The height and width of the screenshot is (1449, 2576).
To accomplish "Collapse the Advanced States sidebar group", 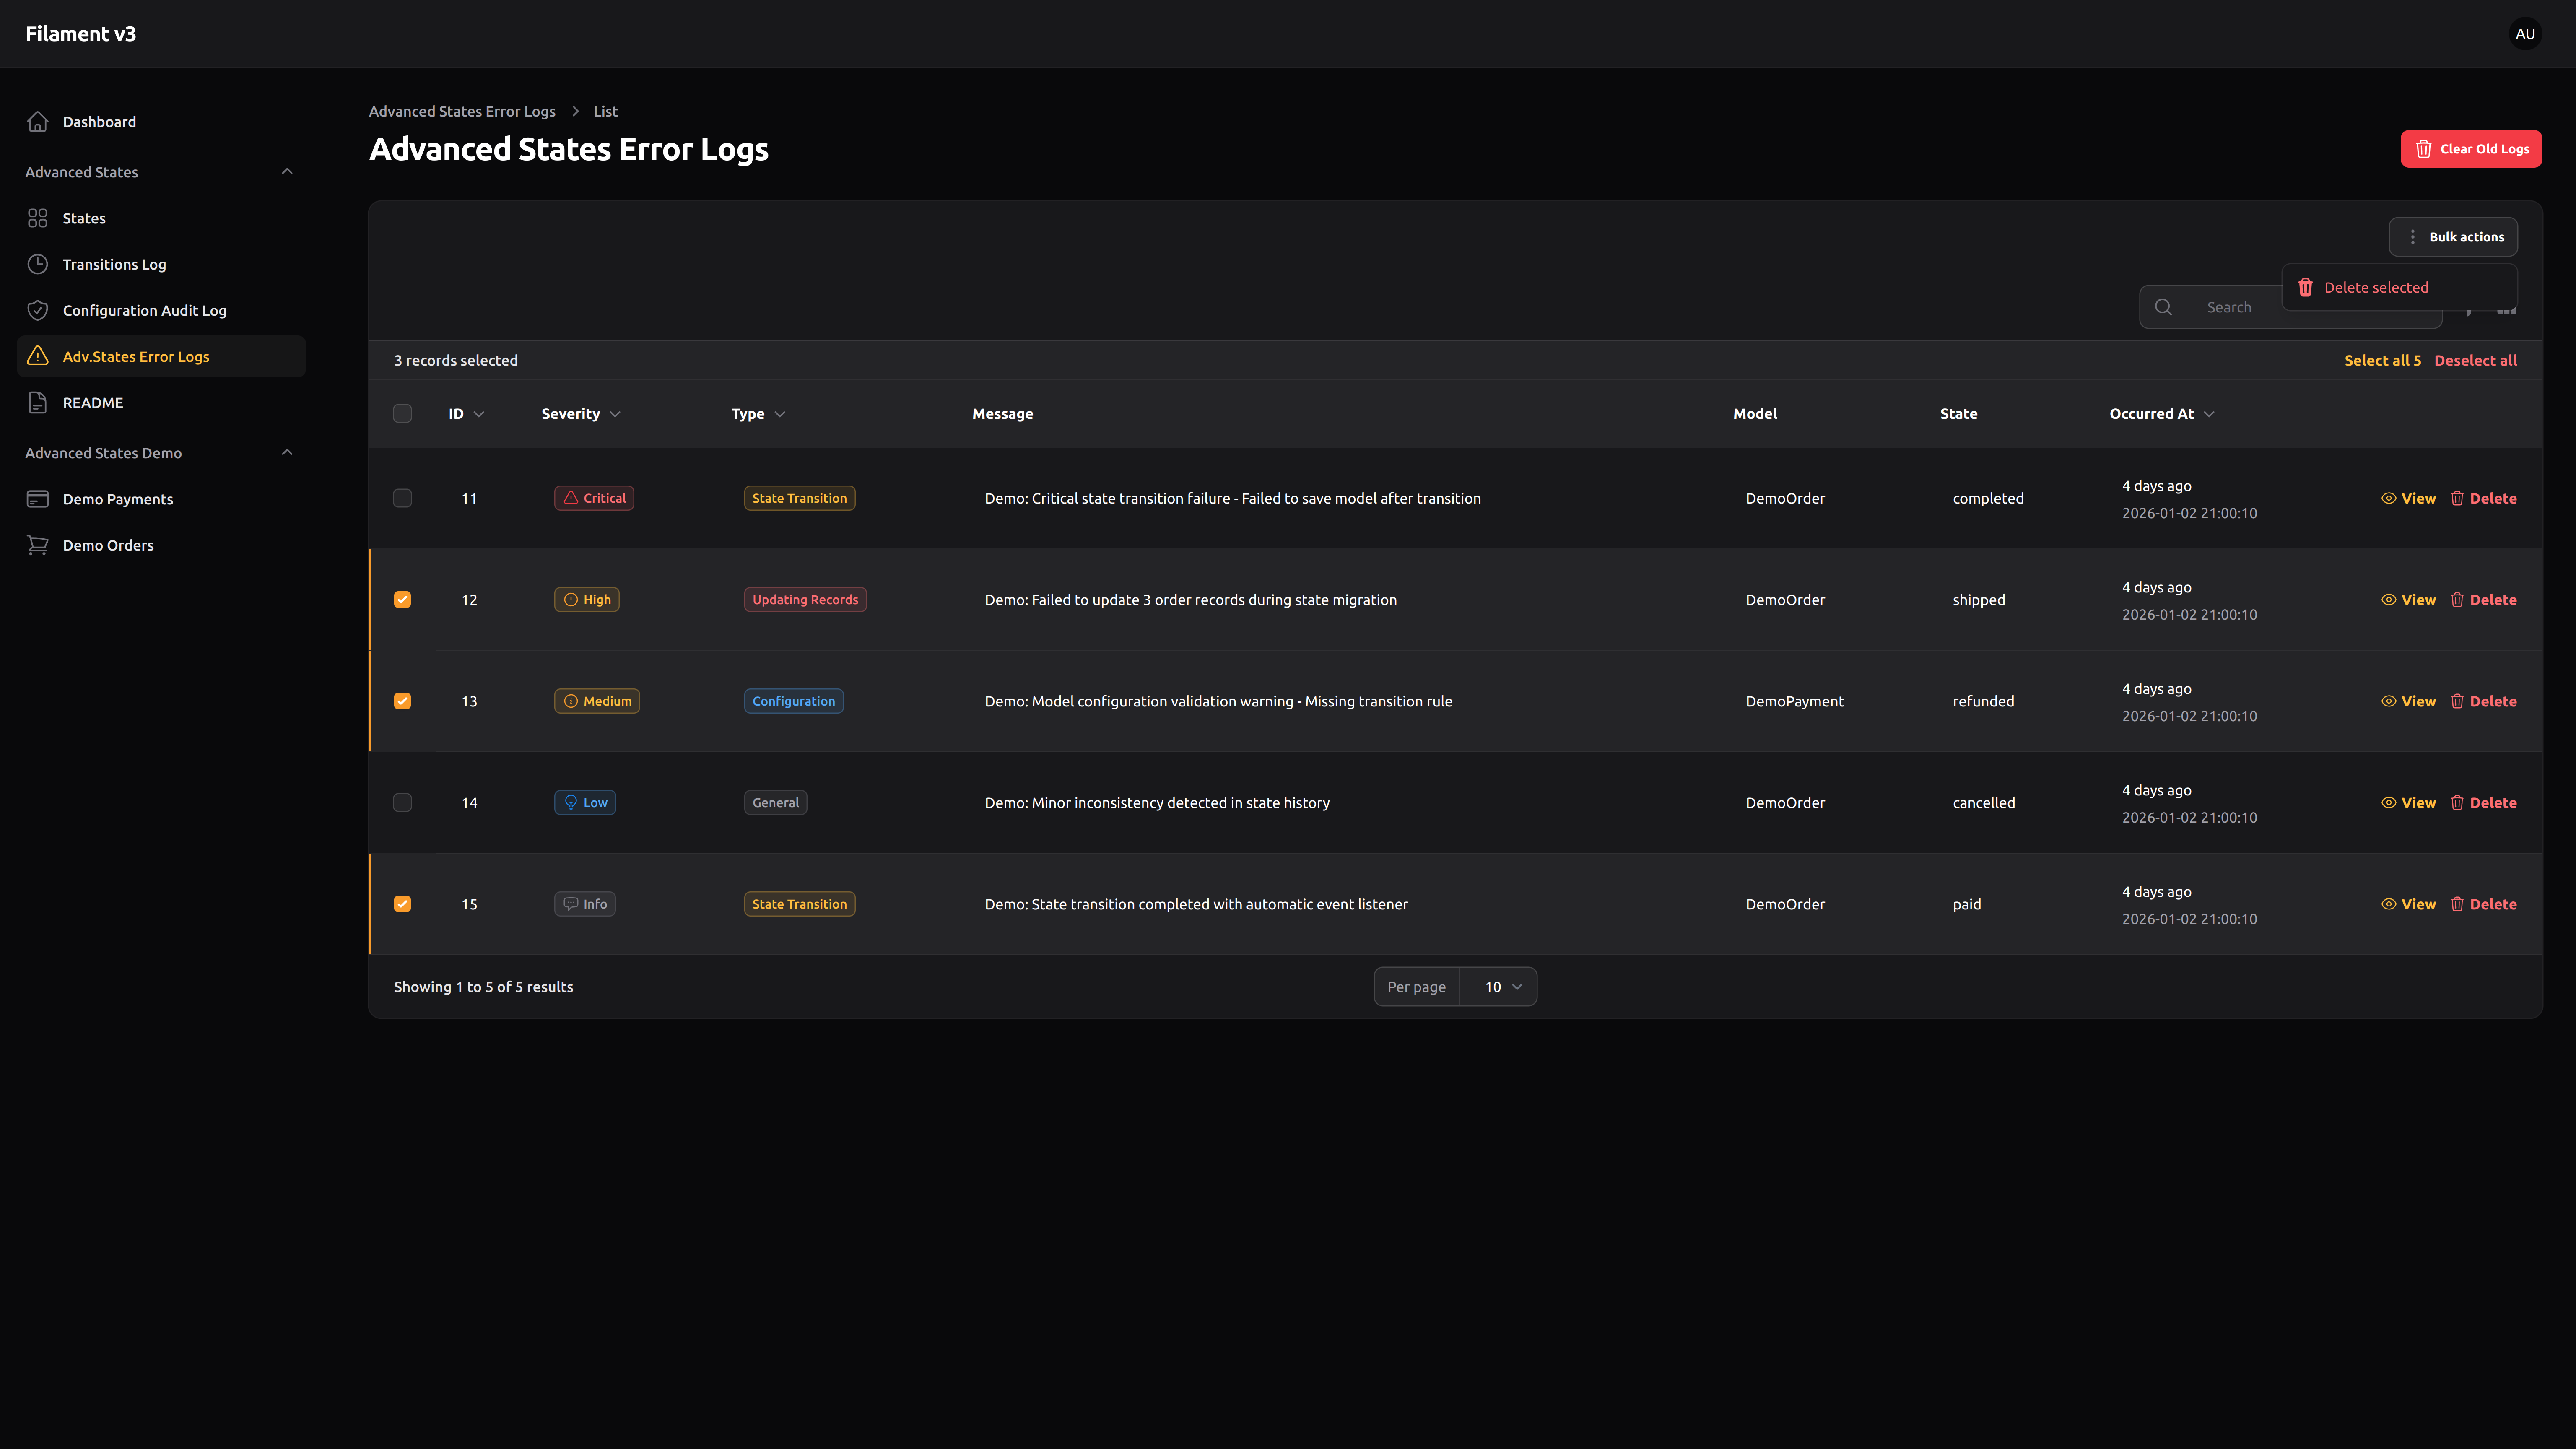I will (287, 171).
